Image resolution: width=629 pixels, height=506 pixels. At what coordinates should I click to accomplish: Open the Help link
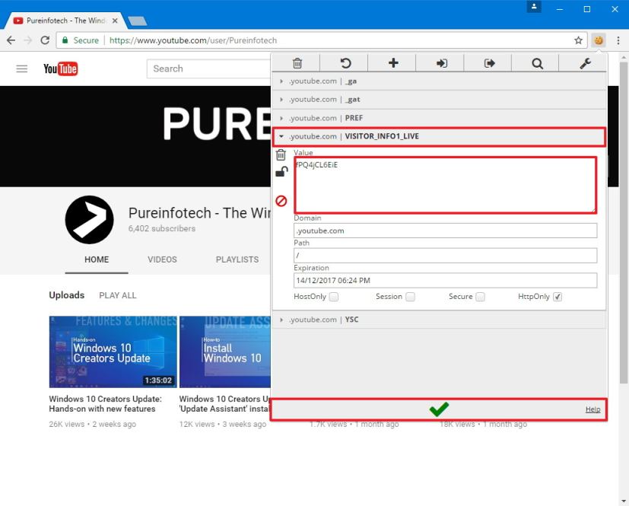click(592, 409)
